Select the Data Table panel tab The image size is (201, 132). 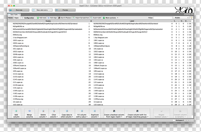tap(14, 14)
